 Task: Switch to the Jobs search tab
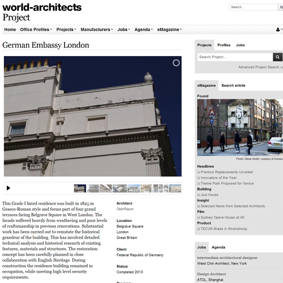[241, 45]
